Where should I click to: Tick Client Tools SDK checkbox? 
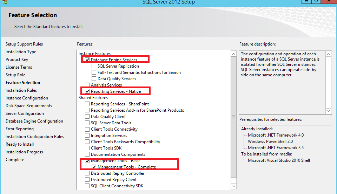point(87,148)
